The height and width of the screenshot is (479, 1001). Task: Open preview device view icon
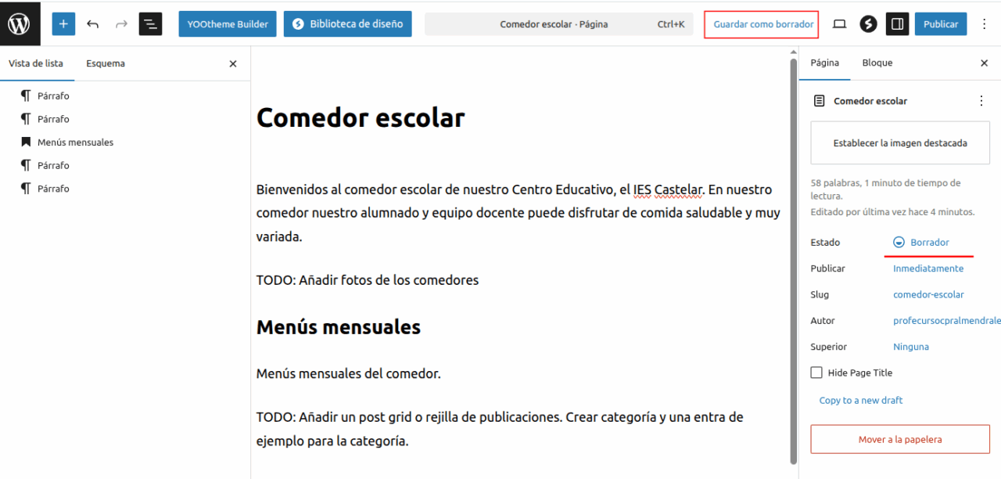pos(839,24)
